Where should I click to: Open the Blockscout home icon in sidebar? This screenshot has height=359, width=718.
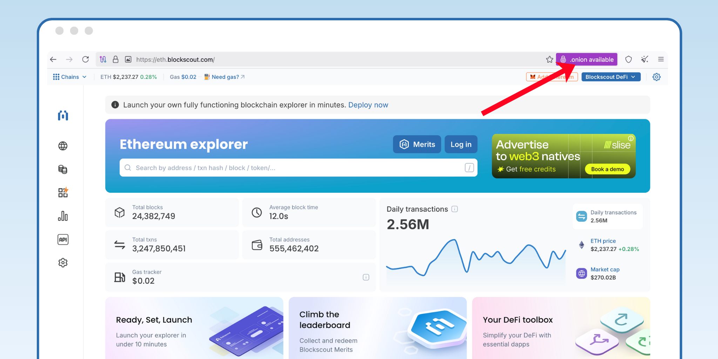click(63, 115)
